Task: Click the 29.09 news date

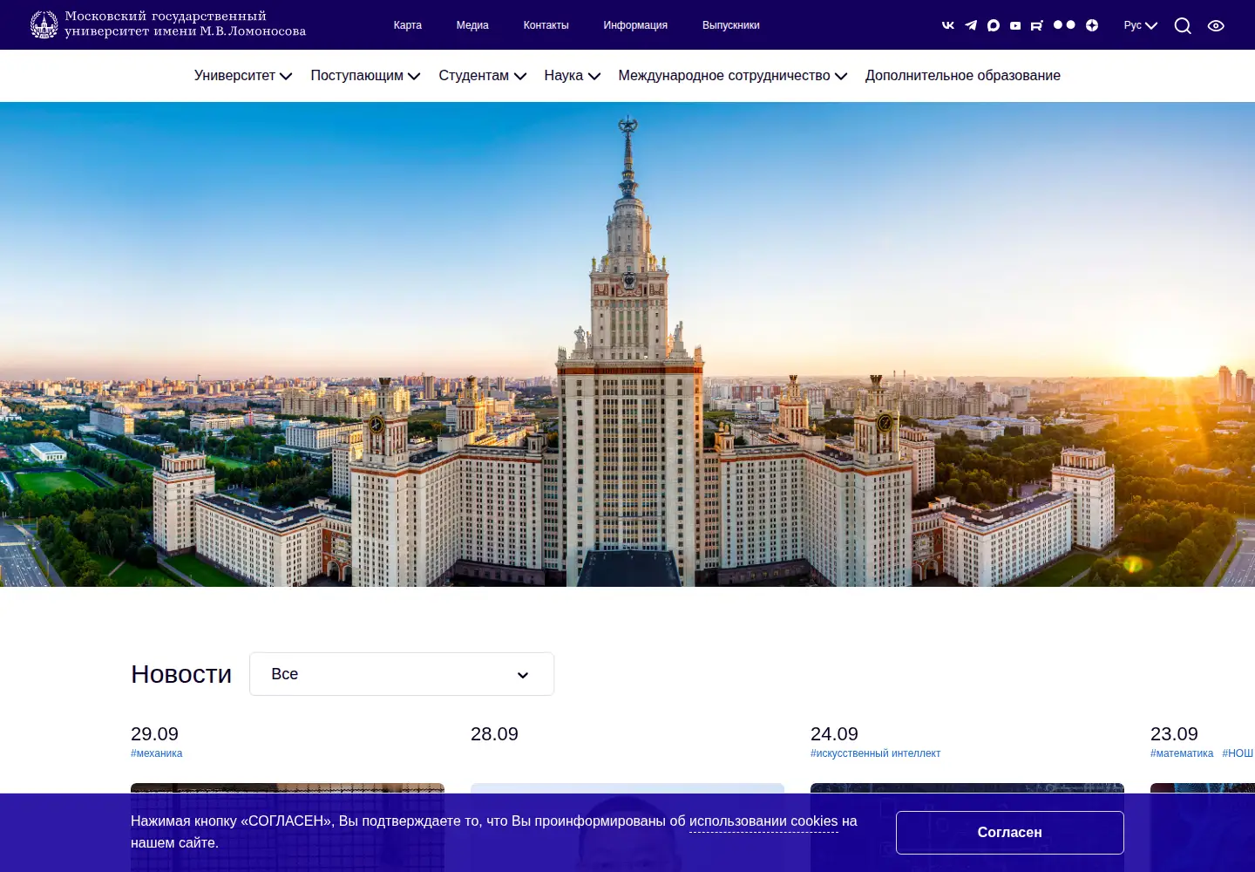Action: point(154,734)
